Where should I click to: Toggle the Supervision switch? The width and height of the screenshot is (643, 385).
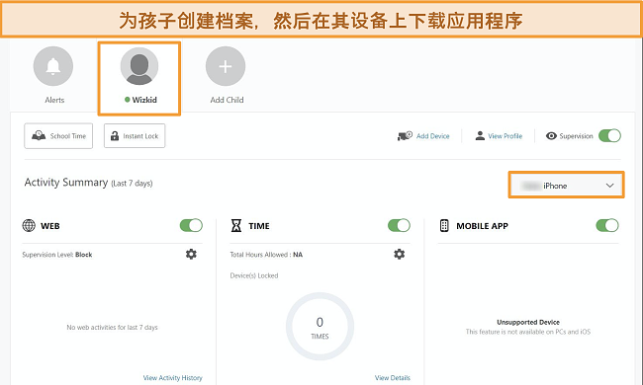(x=609, y=136)
